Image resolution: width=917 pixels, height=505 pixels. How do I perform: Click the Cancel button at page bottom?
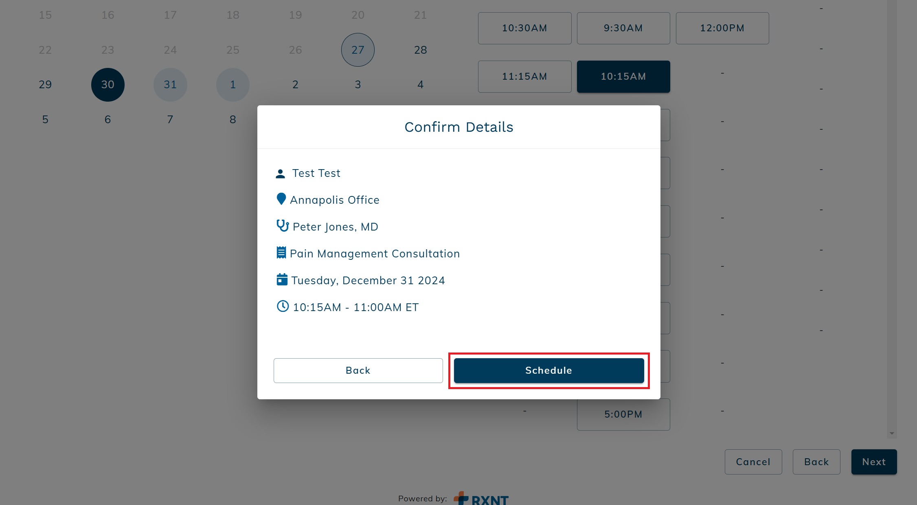pyautogui.click(x=753, y=462)
